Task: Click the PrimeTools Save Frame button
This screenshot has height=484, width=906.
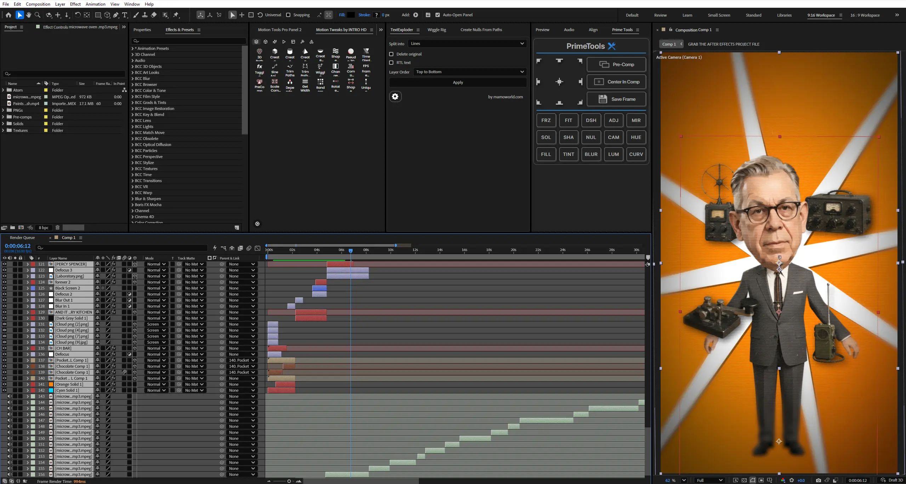Action: point(616,99)
